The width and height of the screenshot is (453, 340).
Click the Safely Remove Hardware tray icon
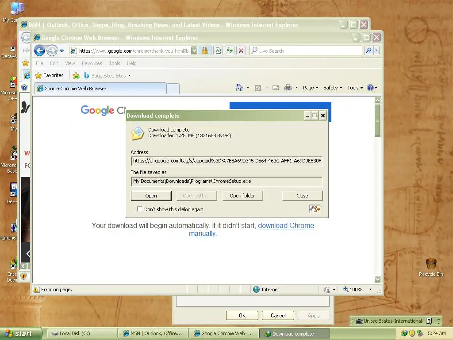click(420, 333)
